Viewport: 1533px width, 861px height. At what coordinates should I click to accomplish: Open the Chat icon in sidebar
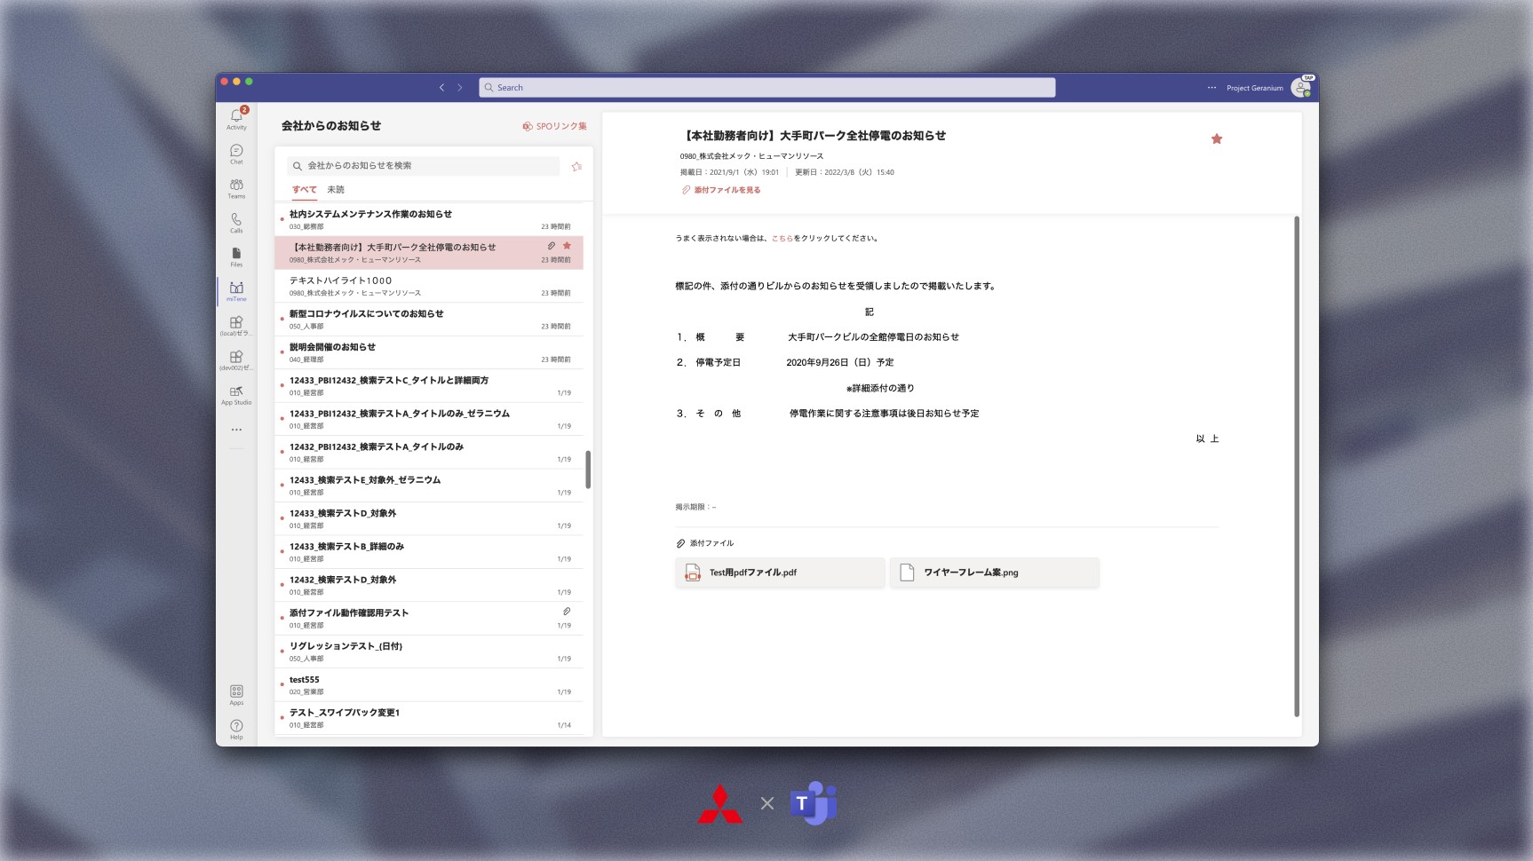[x=236, y=154]
